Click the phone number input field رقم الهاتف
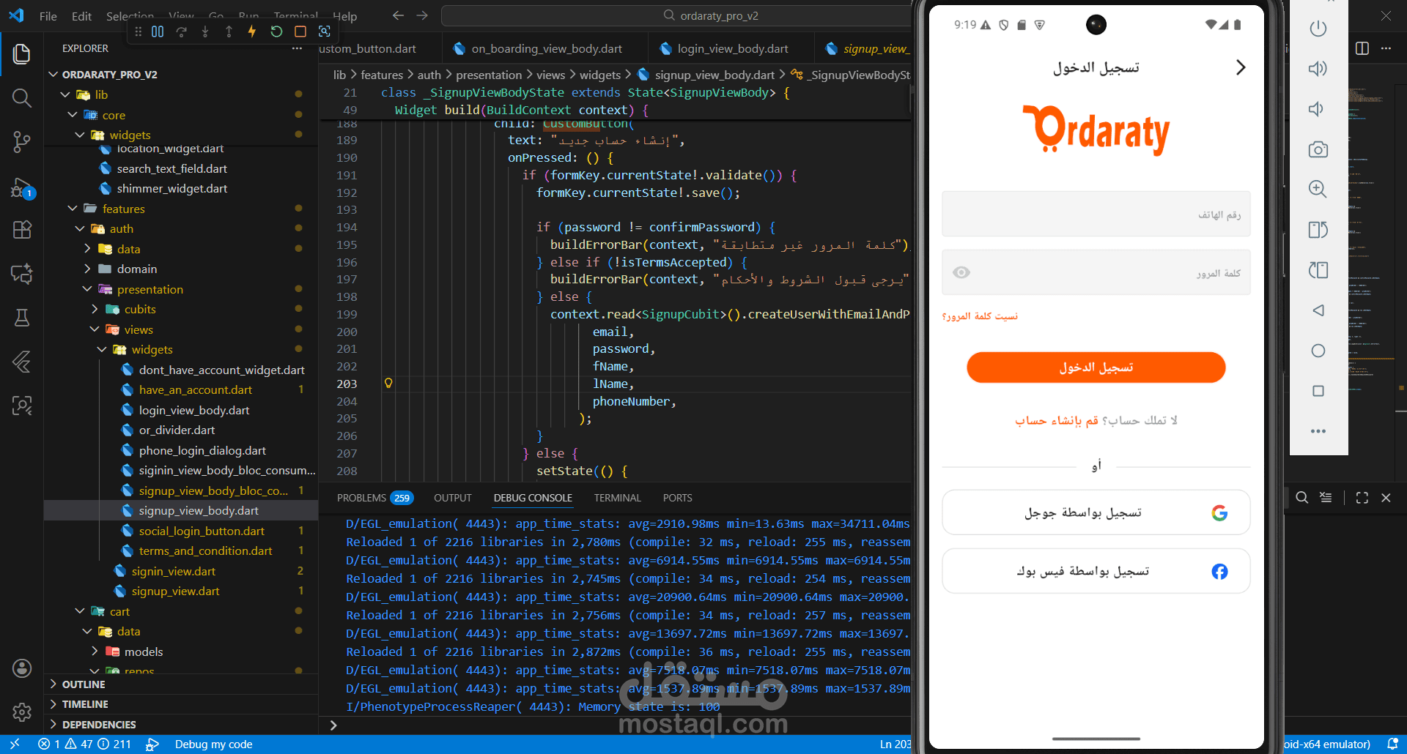This screenshot has width=1407, height=754. [1096, 214]
